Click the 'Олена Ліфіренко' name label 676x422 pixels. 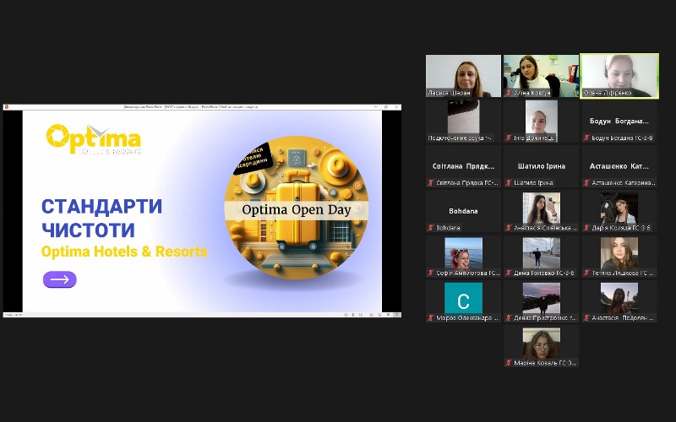click(x=608, y=93)
